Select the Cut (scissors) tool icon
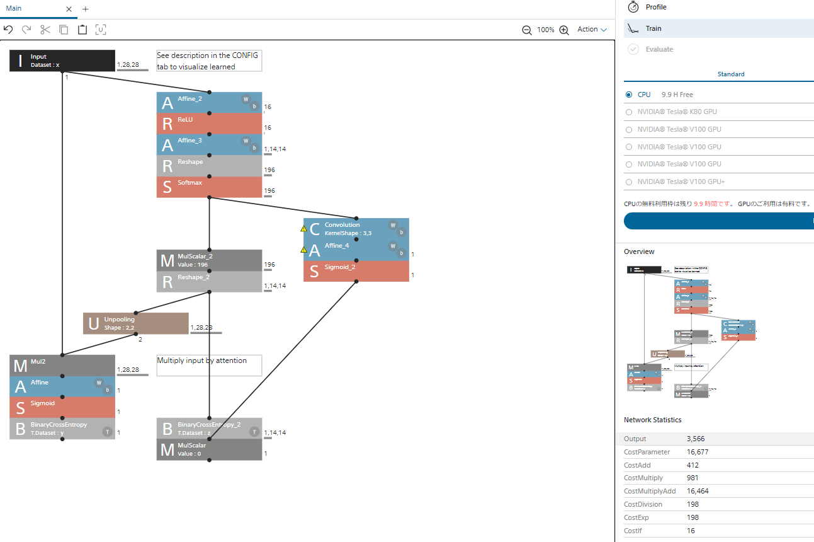 pyautogui.click(x=44, y=29)
